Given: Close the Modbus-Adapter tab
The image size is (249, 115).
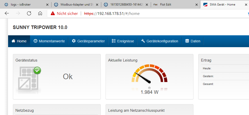Looking at the screenshot, I should click(x=97, y=5).
